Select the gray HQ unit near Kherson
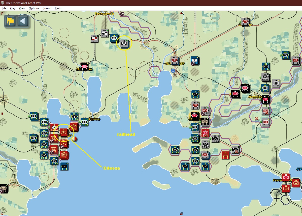The height and width of the screenshot is (216, 302). [205, 111]
